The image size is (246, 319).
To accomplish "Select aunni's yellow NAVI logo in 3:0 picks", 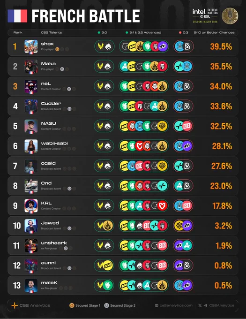I will 108,266.
